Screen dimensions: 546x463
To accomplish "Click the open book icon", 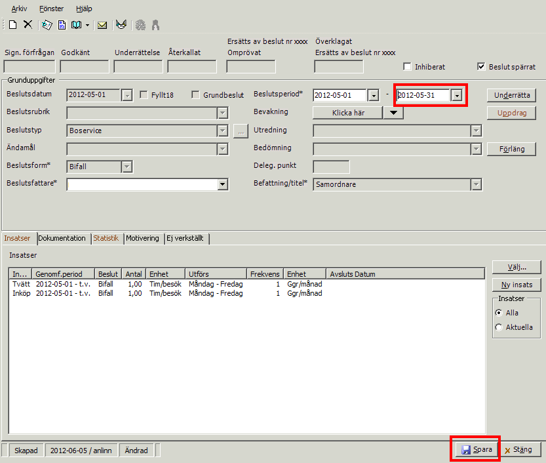I will 76,25.
